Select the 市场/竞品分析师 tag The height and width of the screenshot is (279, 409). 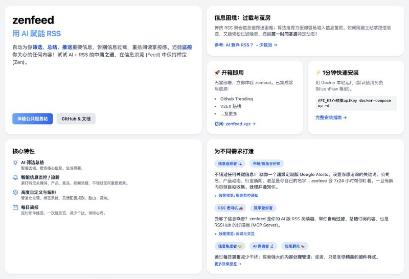coord(266,164)
